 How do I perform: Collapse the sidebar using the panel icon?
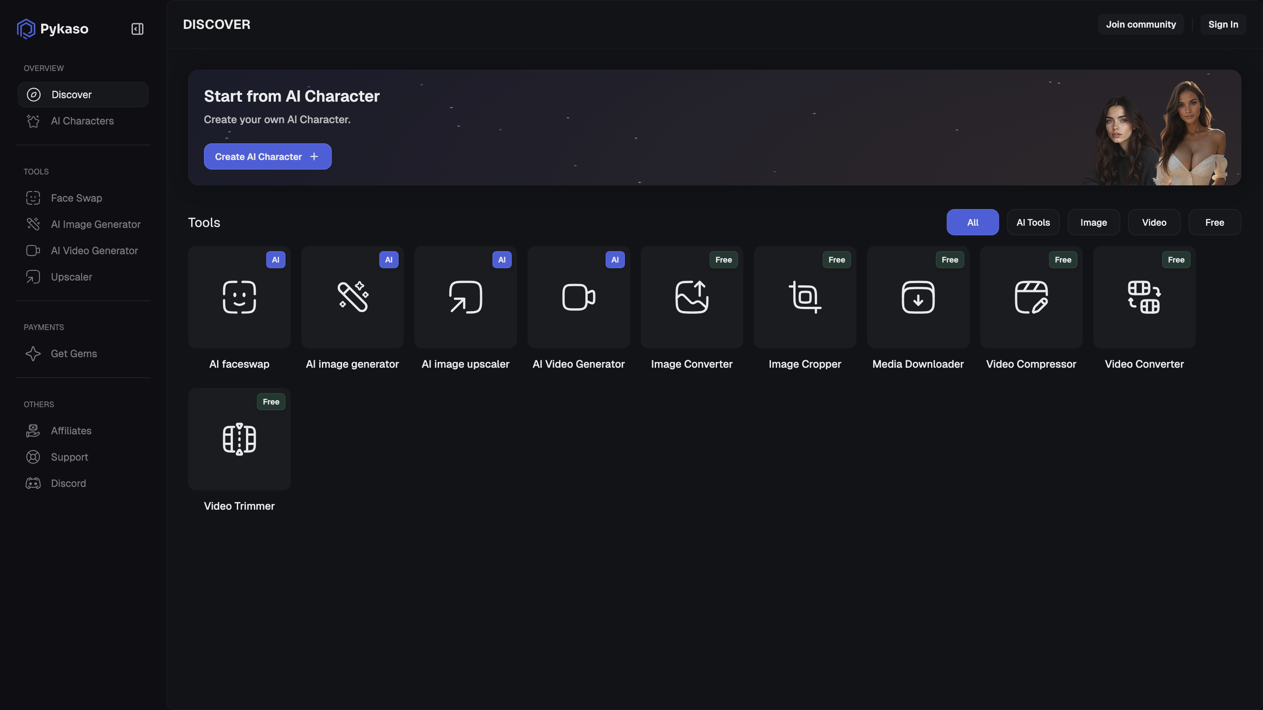click(137, 29)
